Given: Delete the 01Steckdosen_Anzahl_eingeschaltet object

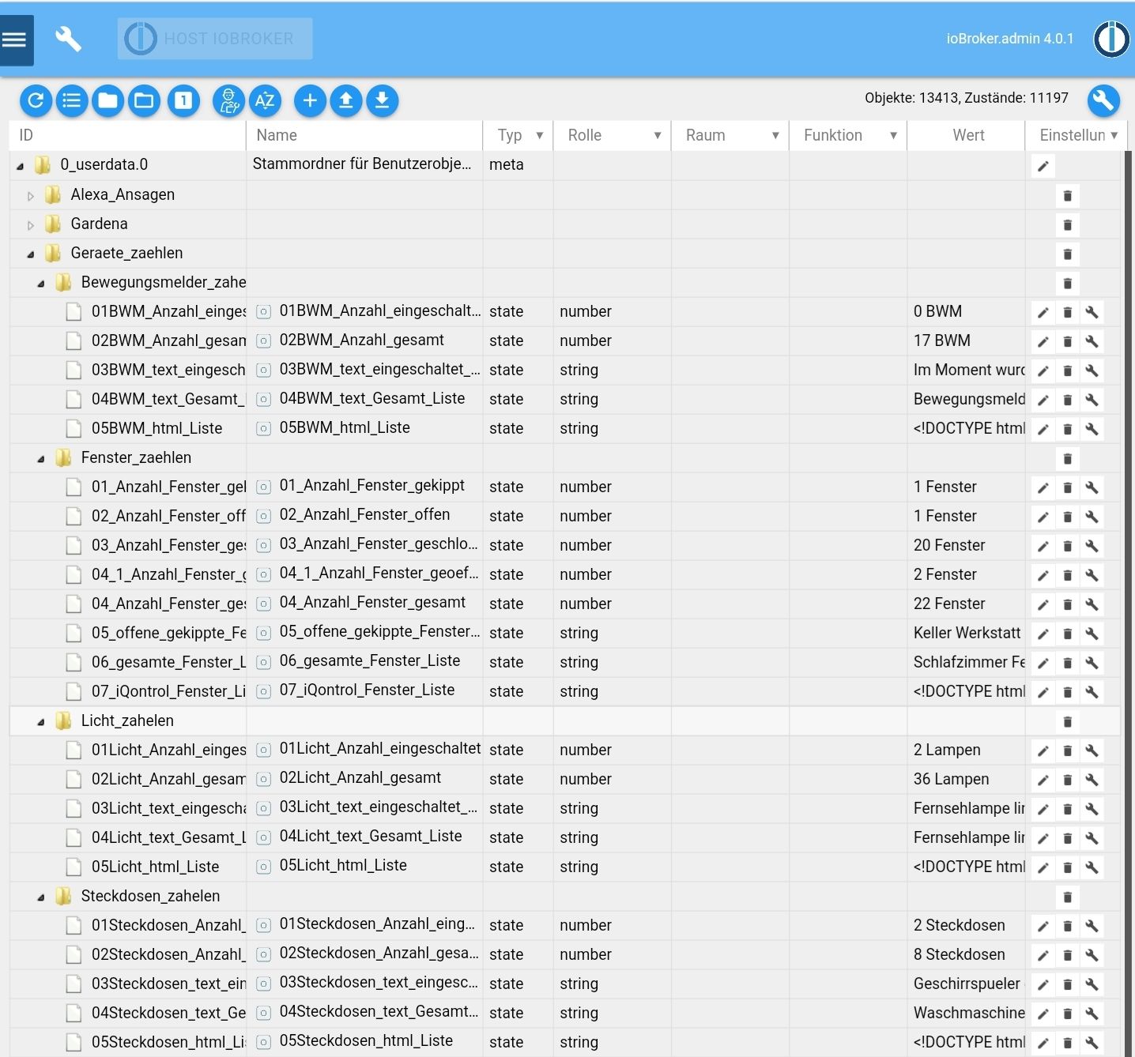Looking at the screenshot, I should click(1067, 926).
